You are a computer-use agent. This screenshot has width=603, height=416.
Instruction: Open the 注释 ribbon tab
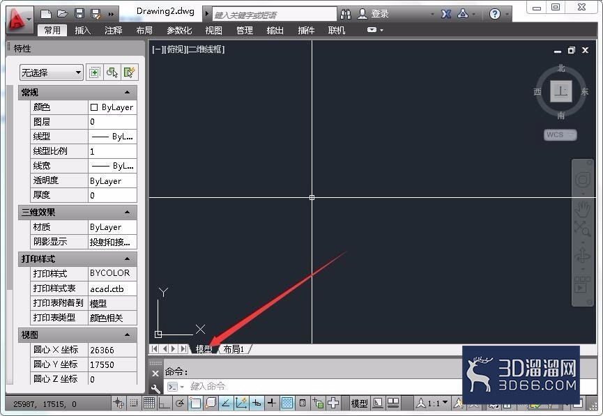coord(114,31)
